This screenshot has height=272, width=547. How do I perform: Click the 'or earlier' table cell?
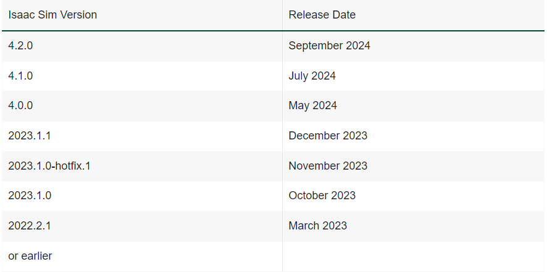[142, 257]
